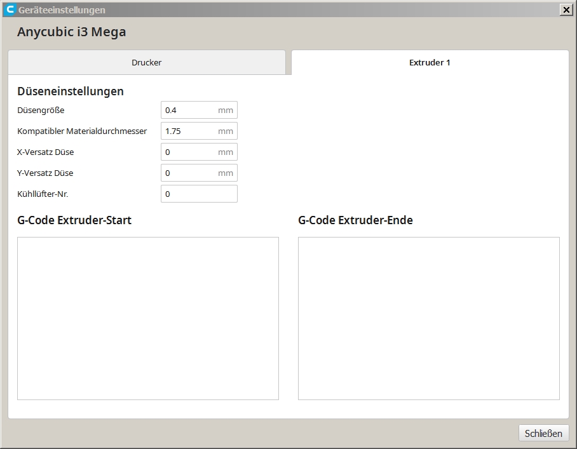Focus the G-Code Extruder-Ende text area
Image resolution: width=577 pixels, height=449 pixels.
click(428, 318)
